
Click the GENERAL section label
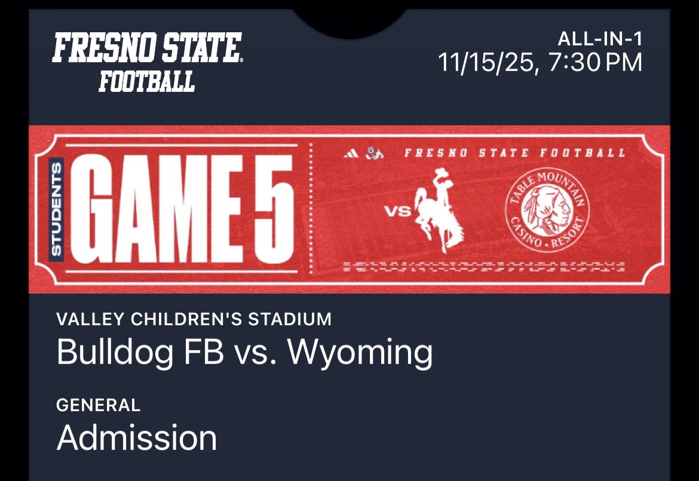tap(99, 405)
